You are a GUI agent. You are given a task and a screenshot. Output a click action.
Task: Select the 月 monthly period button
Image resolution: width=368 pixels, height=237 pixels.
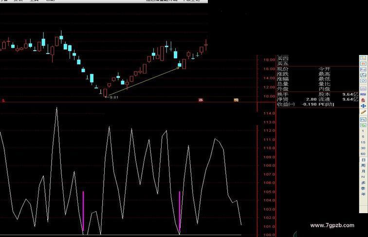tap(363, 171)
